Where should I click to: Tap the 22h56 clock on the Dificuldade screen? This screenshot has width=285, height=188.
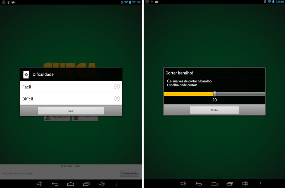[x=136, y=2]
